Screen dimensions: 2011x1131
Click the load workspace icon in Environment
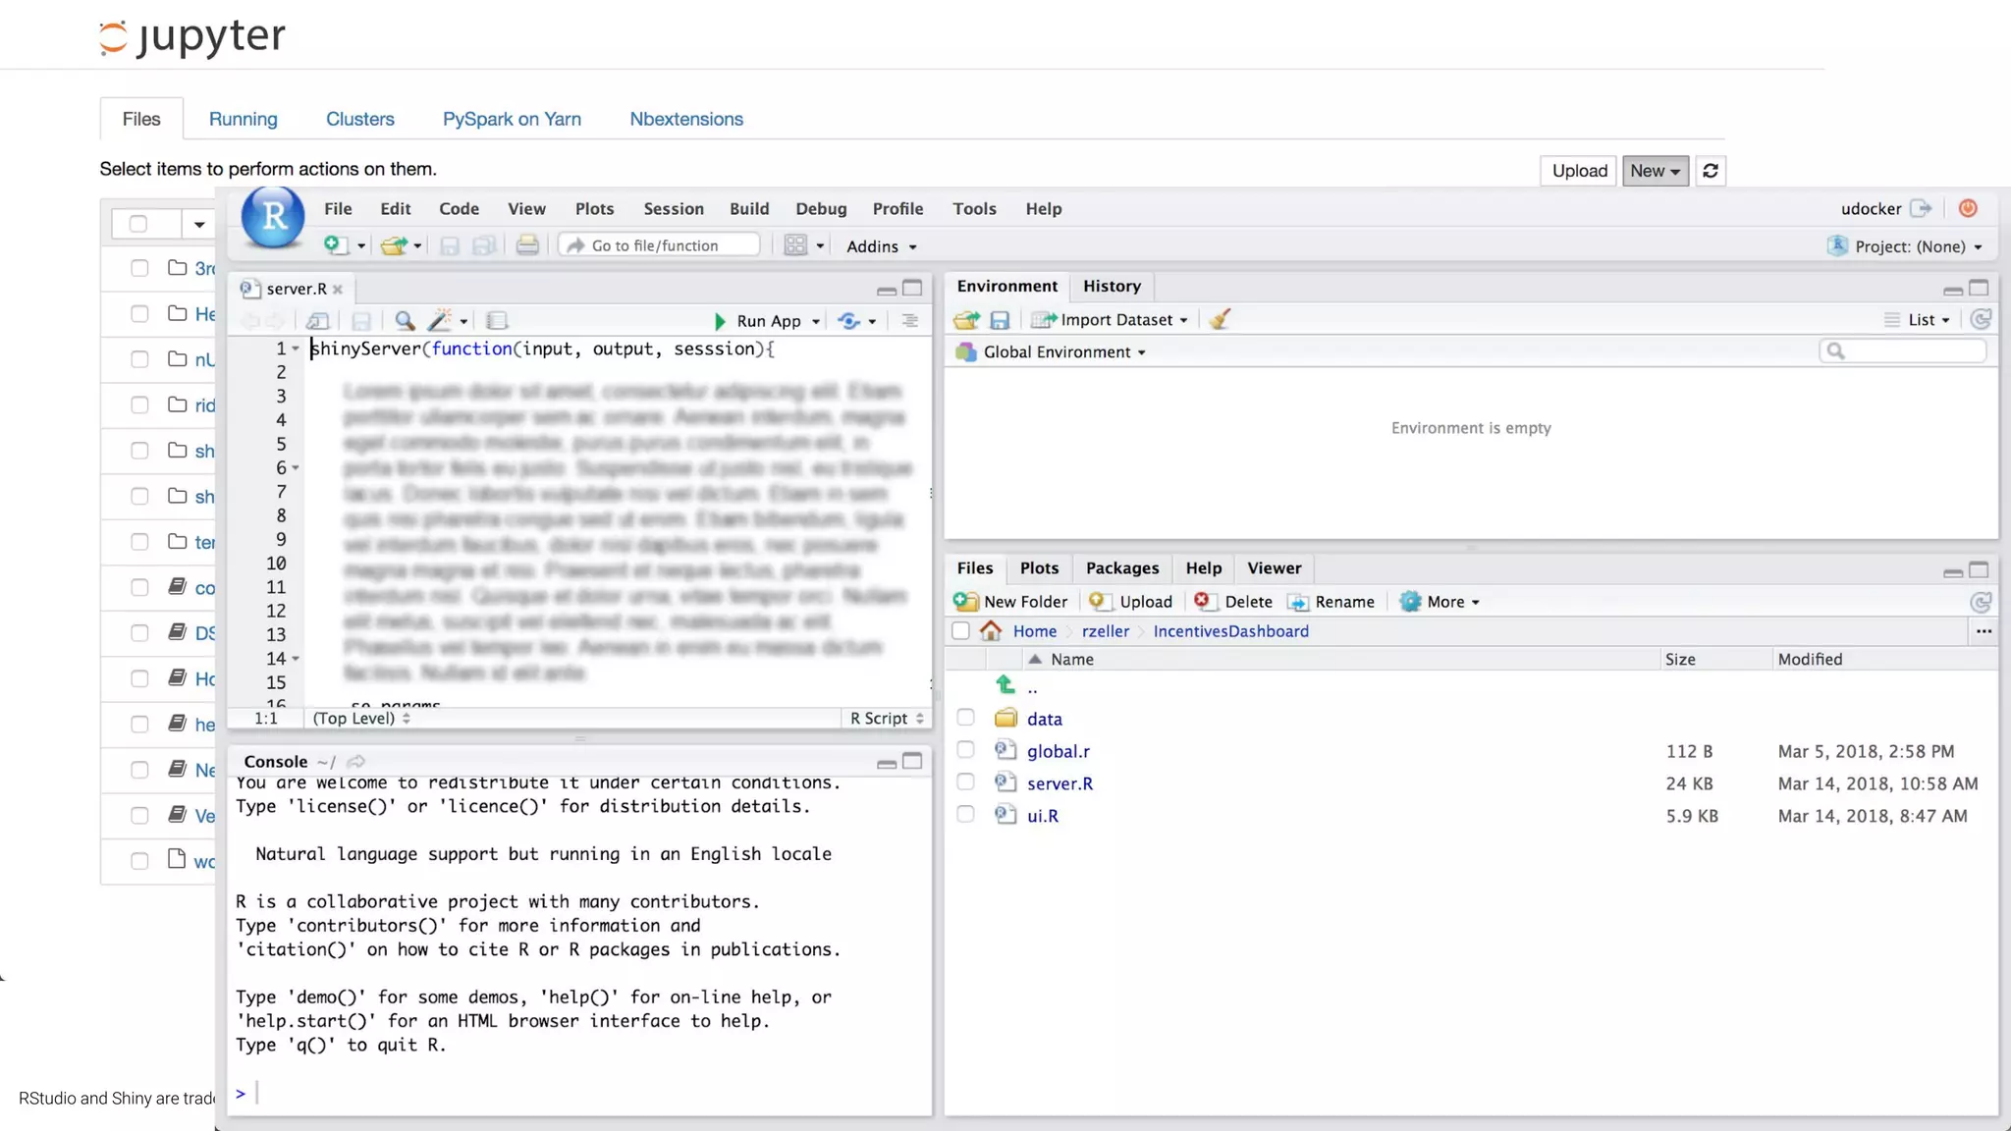[966, 320]
